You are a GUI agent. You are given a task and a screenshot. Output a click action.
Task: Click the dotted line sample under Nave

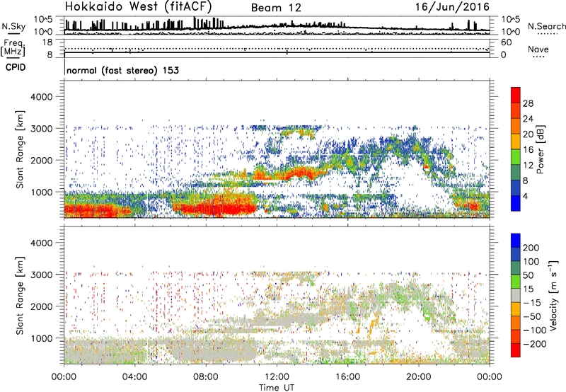539,57
